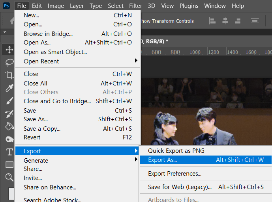Choose Save for Web (Legacy)...
This screenshot has height=202, width=272.
click(x=206, y=187)
